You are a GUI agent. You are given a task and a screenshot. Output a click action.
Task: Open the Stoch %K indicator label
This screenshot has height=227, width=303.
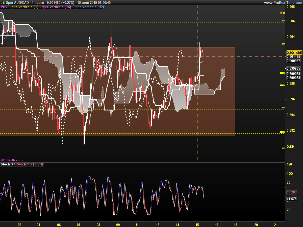click(8, 164)
